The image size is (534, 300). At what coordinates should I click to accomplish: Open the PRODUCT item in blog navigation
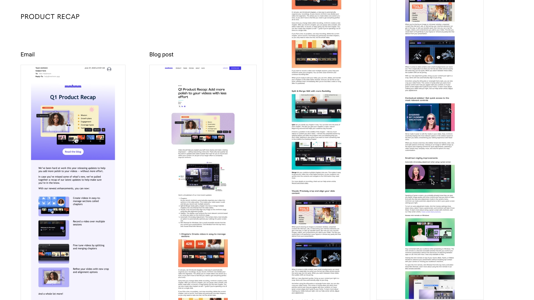pos(179,68)
